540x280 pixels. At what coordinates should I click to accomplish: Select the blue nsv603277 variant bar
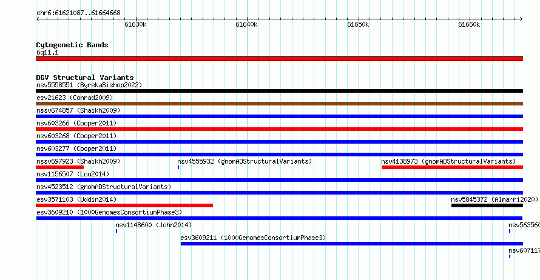tap(279, 155)
